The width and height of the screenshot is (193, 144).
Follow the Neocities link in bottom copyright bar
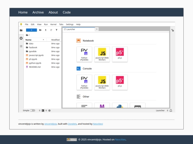point(120,140)
